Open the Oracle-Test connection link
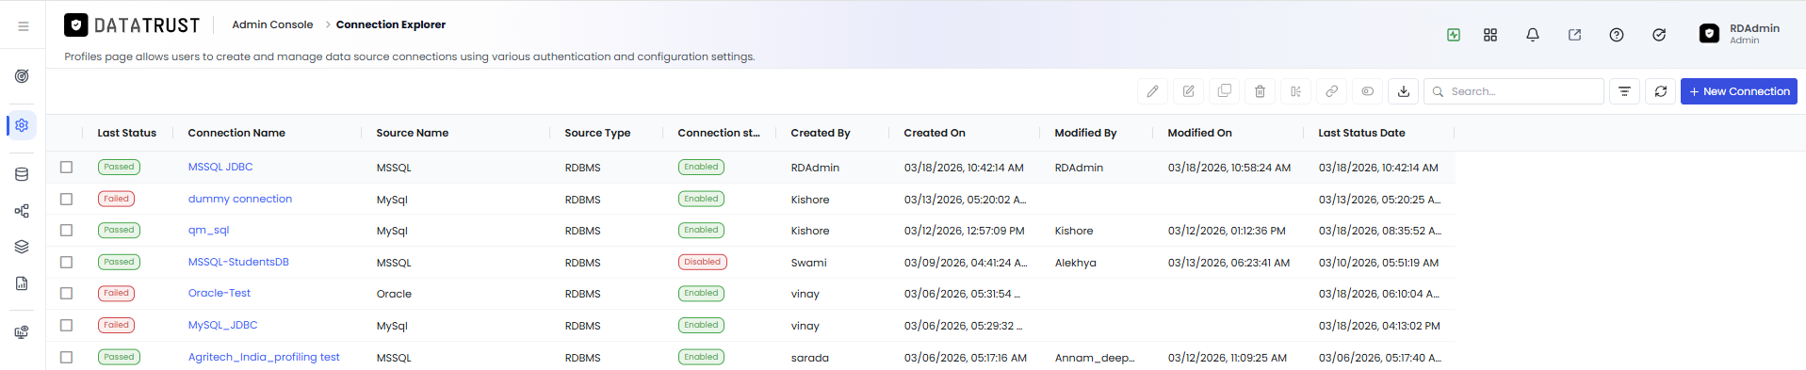The image size is (1806, 370). tap(220, 293)
